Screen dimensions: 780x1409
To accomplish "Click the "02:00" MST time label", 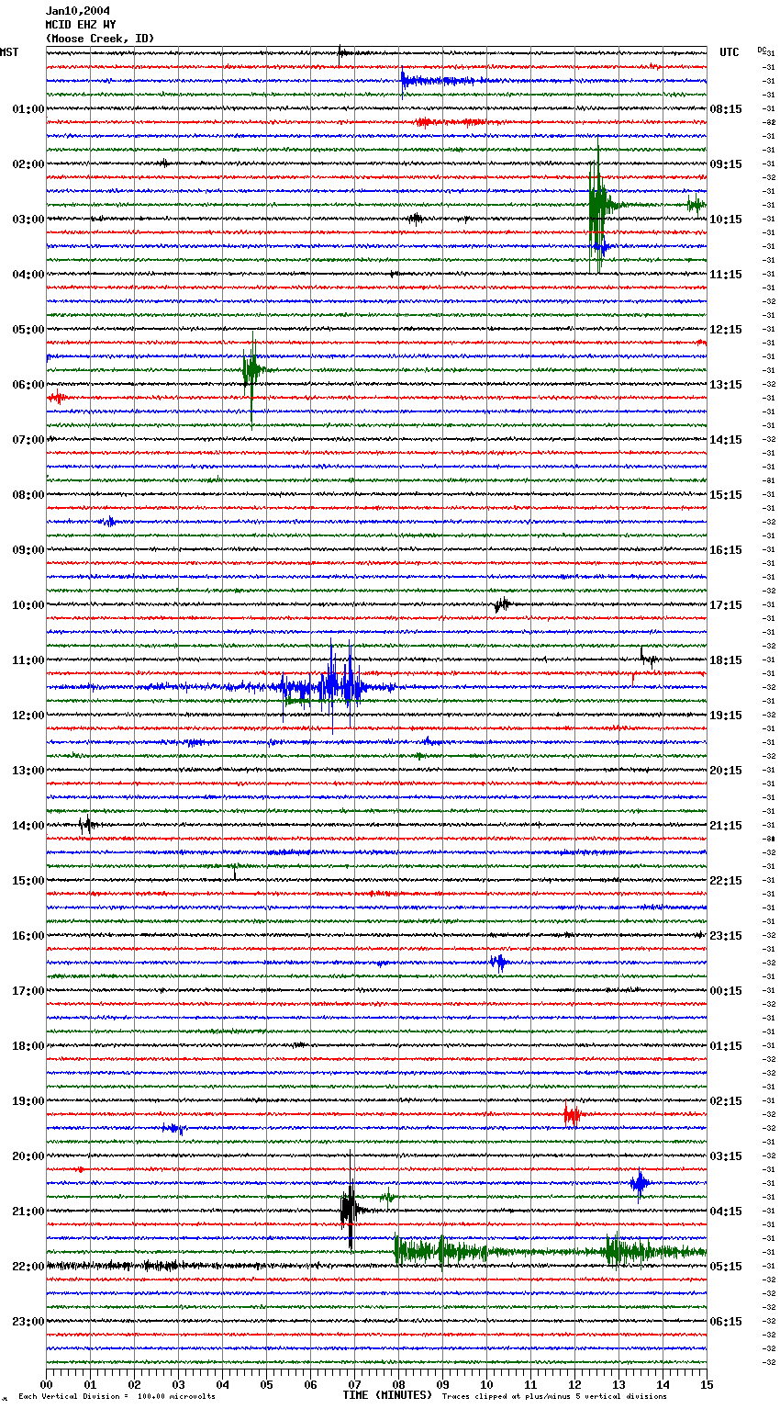I will 28,164.
